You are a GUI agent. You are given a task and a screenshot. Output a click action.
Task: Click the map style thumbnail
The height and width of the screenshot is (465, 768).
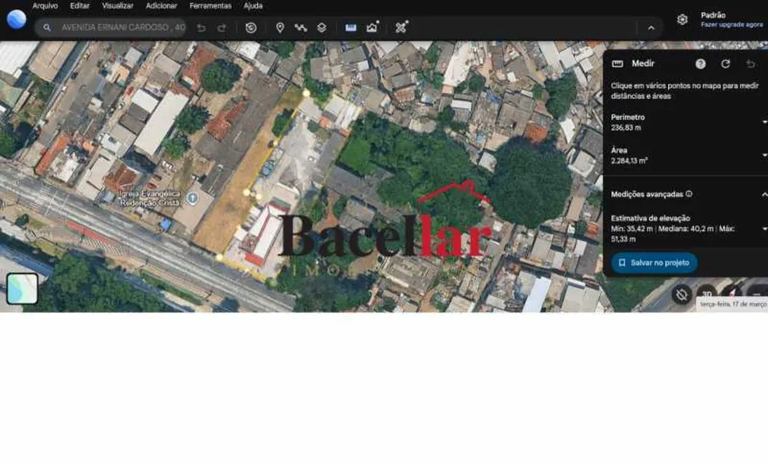22,289
